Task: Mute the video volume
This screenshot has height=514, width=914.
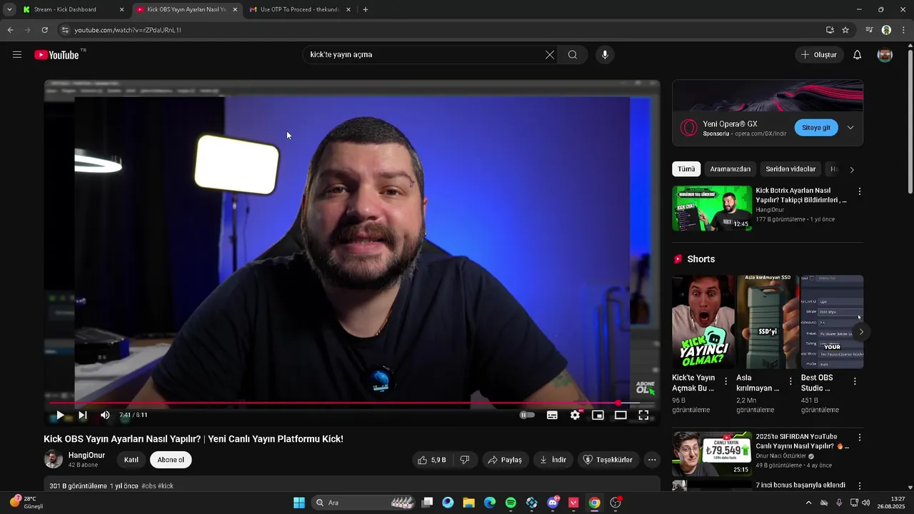Action: (105, 415)
